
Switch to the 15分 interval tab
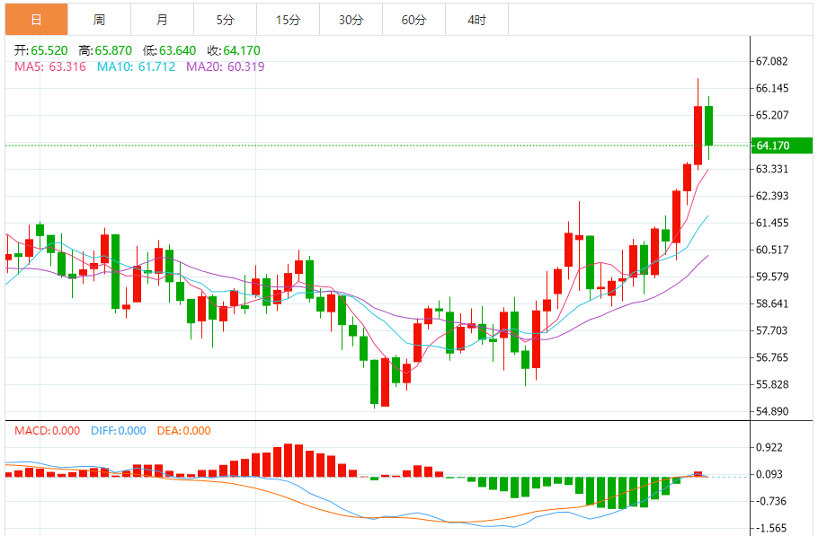[x=288, y=20]
